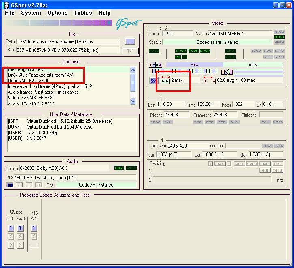Click GSpot Aud test button 1
This screenshot has width=294, height=268.
[20, 228]
